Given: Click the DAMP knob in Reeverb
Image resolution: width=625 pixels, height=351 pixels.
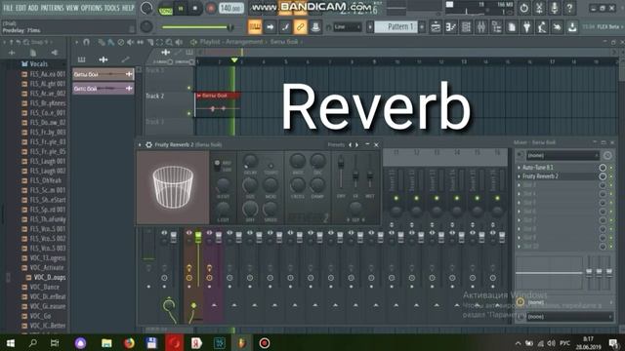Looking at the screenshot, I should [x=317, y=184].
